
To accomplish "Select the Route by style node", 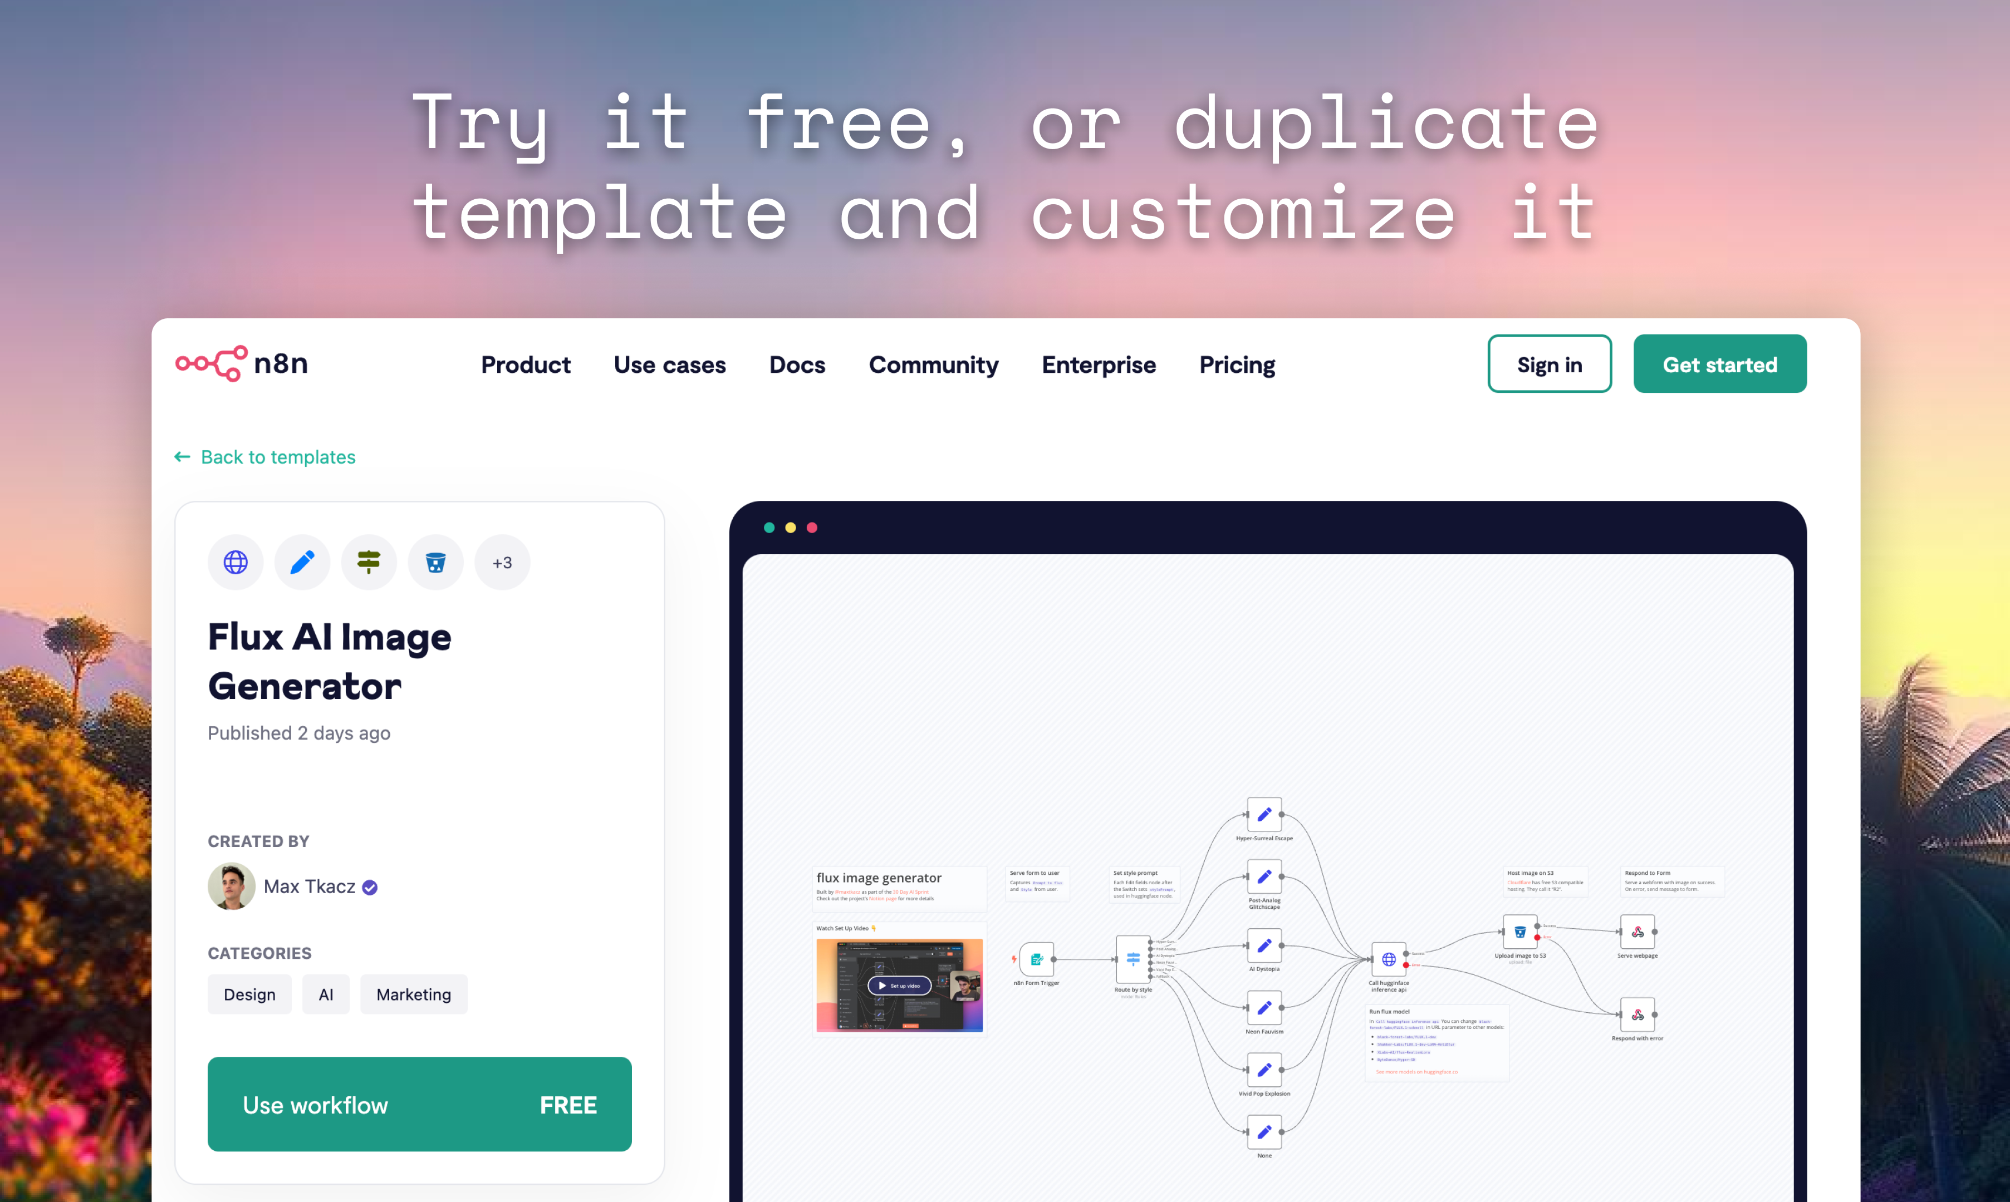I will click(x=1133, y=960).
